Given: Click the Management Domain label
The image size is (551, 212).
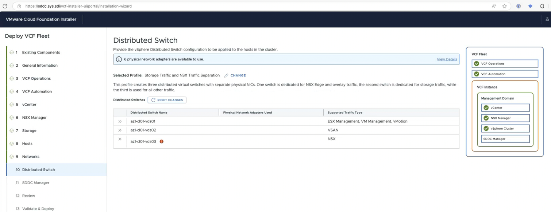Looking at the screenshot, I should coord(498,98).
